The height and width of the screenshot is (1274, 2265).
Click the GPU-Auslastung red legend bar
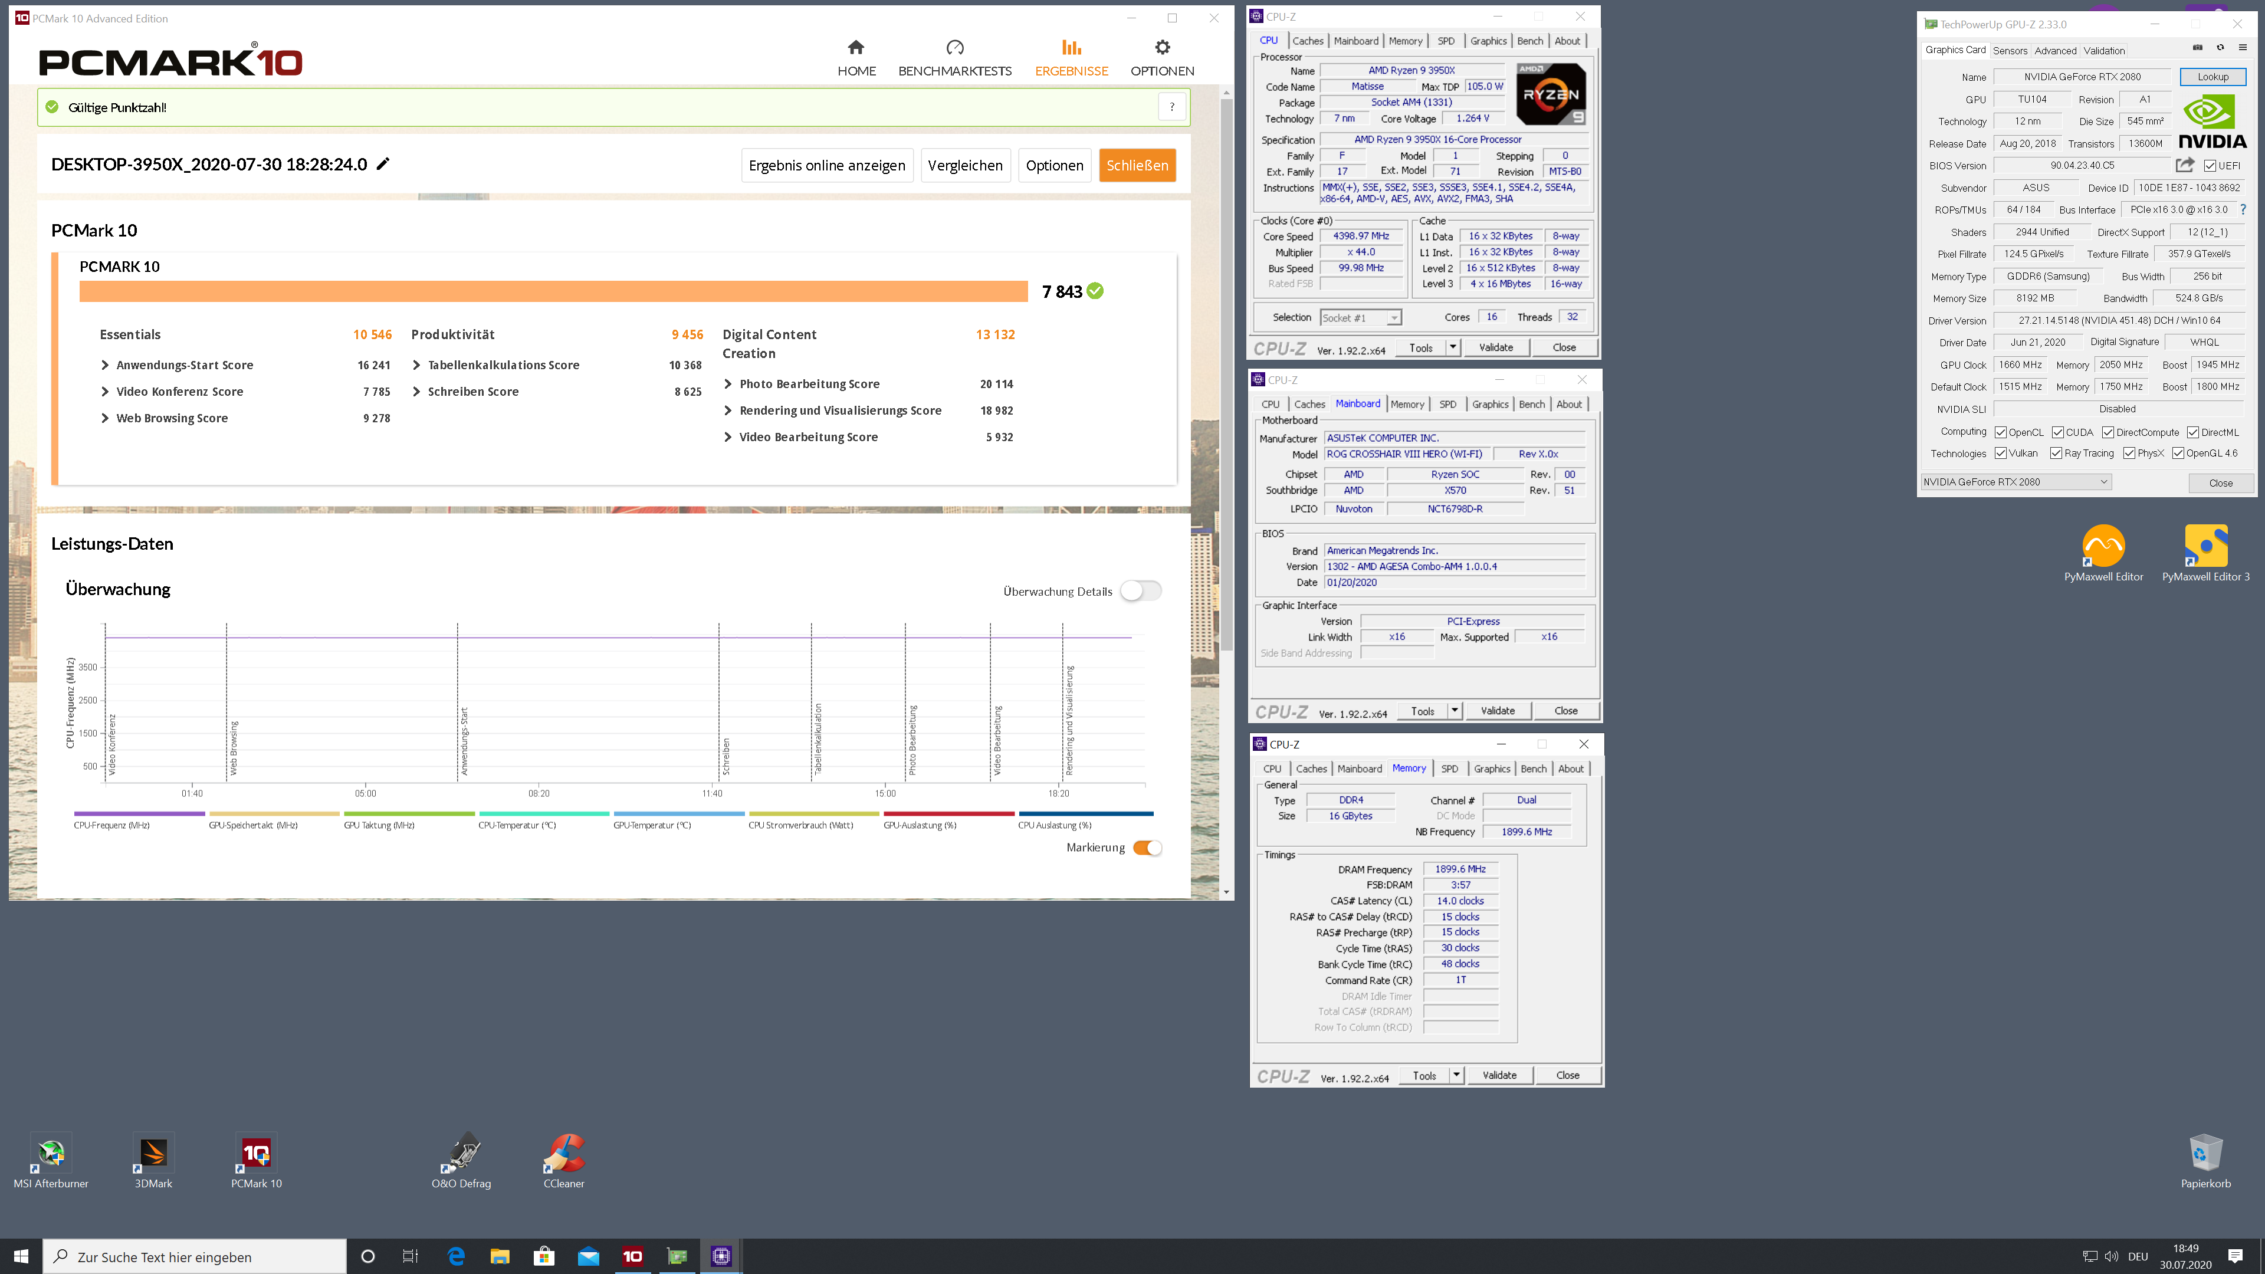pyautogui.click(x=948, y=814)
